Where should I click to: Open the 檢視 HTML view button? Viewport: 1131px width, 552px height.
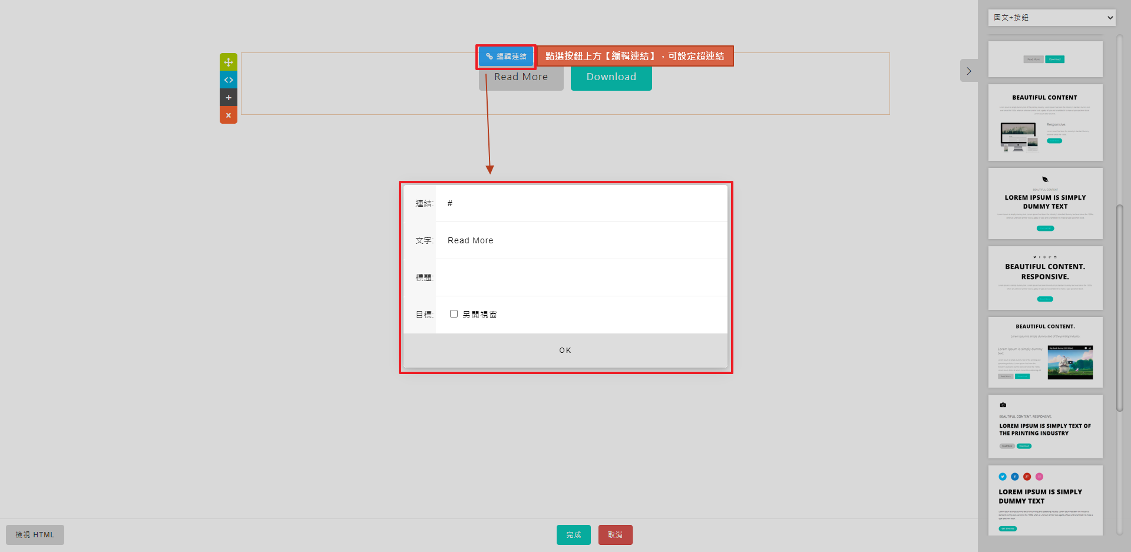click(x=35, y=535)
